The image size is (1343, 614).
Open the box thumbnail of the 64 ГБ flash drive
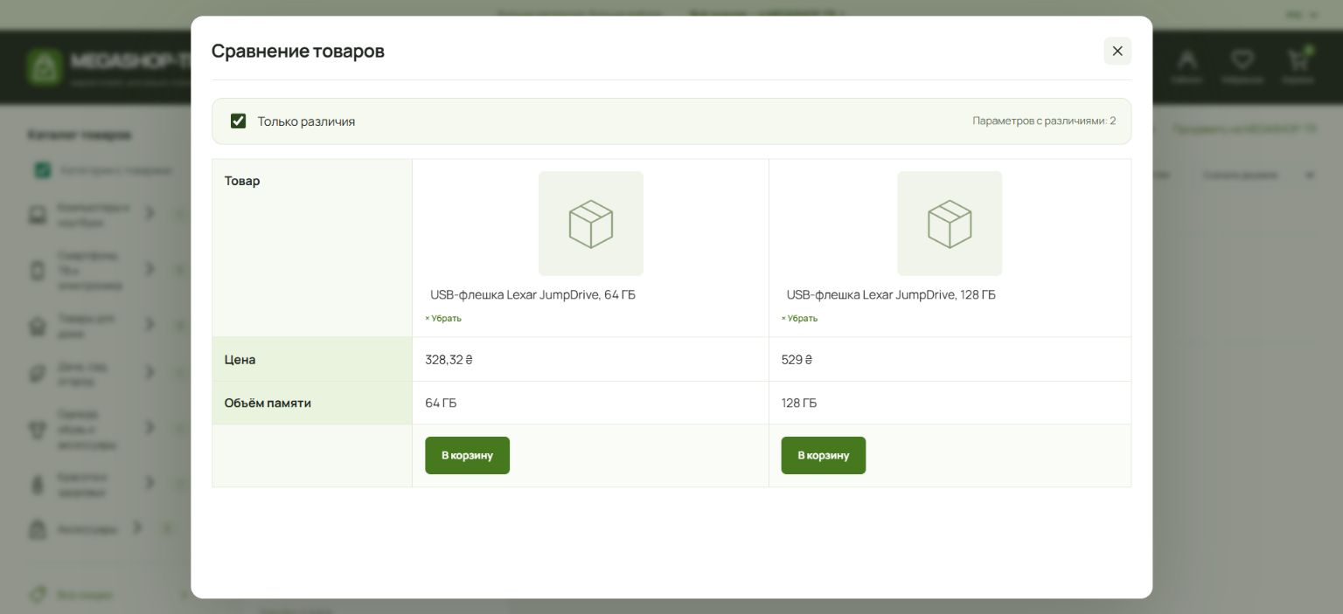point(591,224)
